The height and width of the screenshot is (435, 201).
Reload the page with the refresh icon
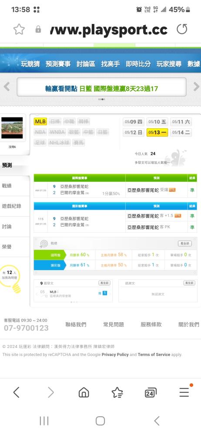[x=182, y=29]
